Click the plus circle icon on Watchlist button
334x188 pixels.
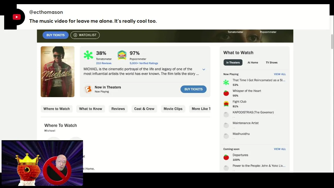tap(75, 35)
